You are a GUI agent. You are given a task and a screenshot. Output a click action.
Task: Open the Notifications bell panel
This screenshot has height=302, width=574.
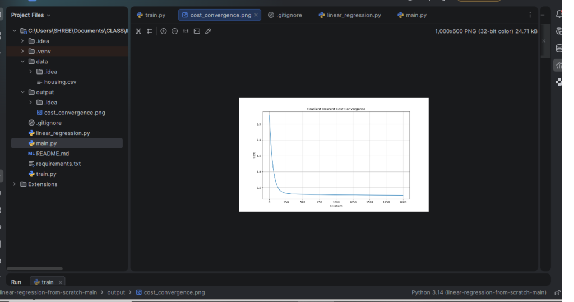click(559, 14)
